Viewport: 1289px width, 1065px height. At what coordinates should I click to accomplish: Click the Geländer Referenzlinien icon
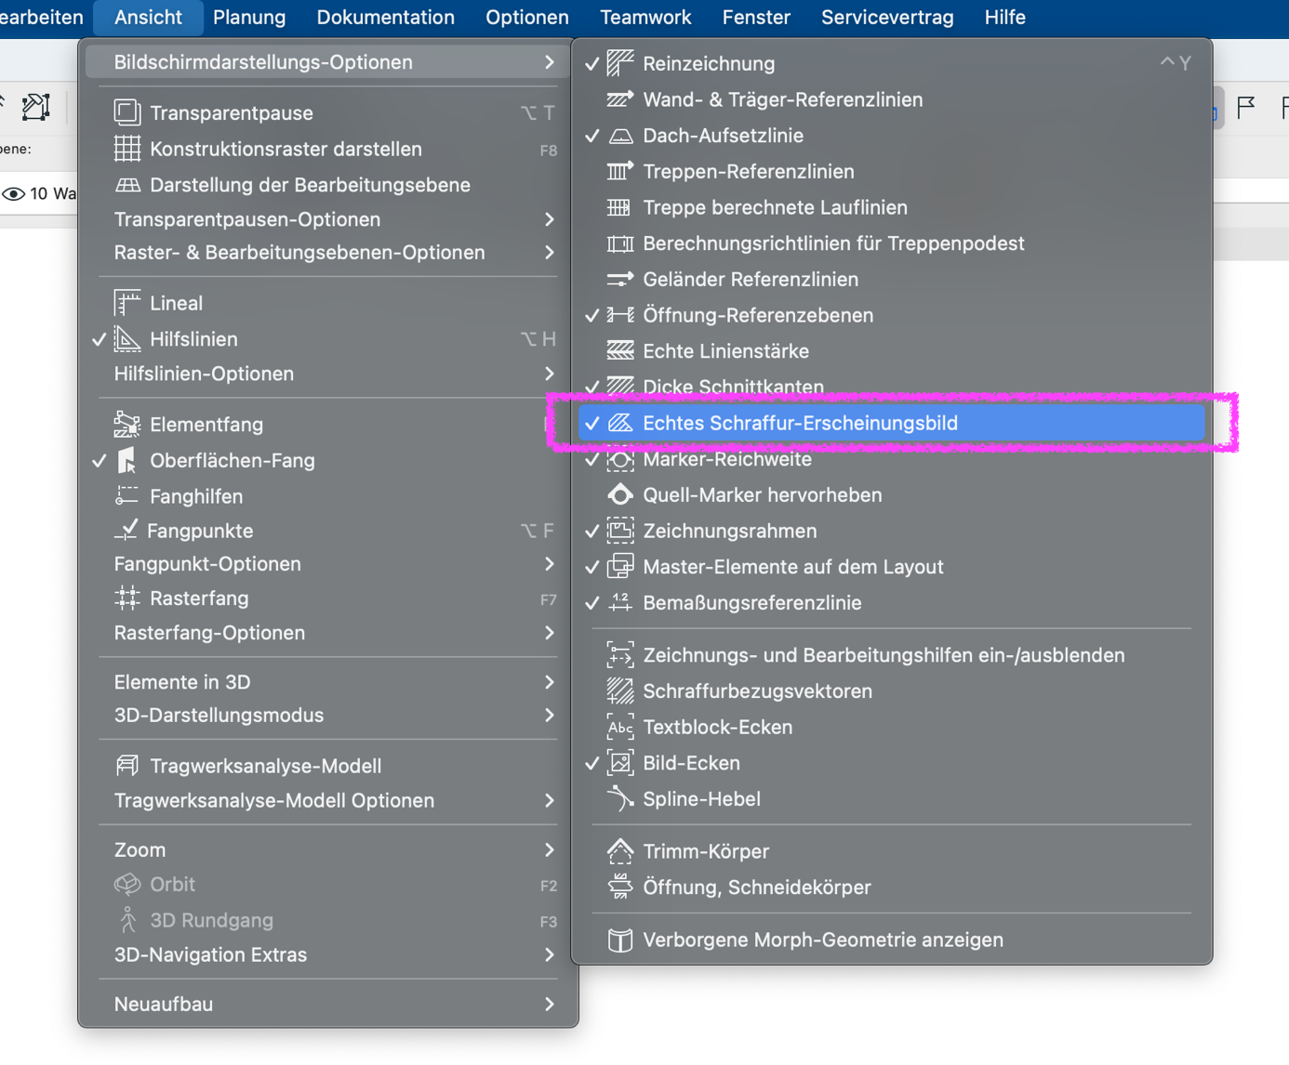pyautogui.click(x=620, y=279)
